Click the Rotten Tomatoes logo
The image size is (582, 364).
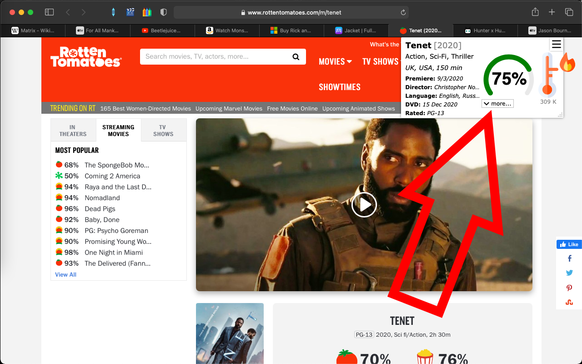(x=86, y=57)
